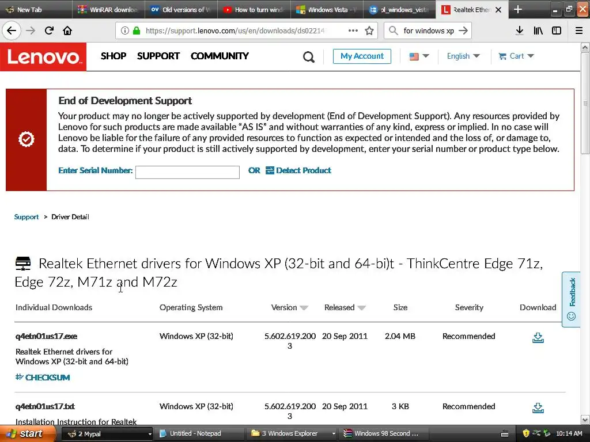Click the Enter Serial Number field
Screen dimensions: 590x442
click(187, 172)
